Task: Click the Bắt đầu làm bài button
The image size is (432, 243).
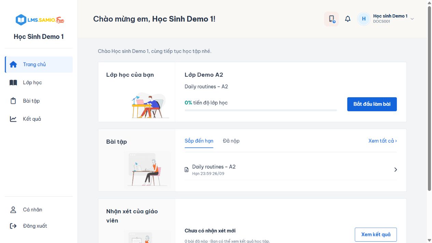Action: (x=372, y=104)
